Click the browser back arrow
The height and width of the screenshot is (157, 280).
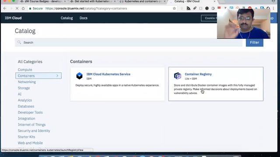coord(5,8)
